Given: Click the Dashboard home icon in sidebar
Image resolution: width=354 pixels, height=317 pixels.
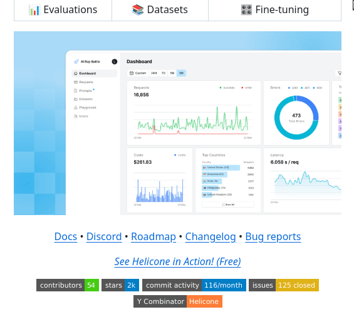Looking at the screenshot, I should coord(76,73).
